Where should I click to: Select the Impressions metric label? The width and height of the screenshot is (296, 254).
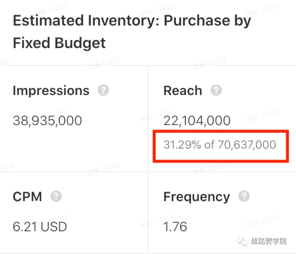pos(51,91)
